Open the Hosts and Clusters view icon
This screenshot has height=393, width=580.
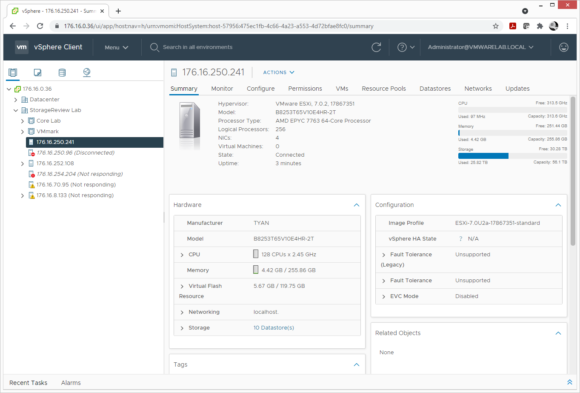13,72
